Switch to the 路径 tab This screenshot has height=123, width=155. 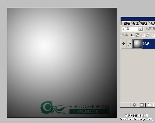tap(144, 23)
